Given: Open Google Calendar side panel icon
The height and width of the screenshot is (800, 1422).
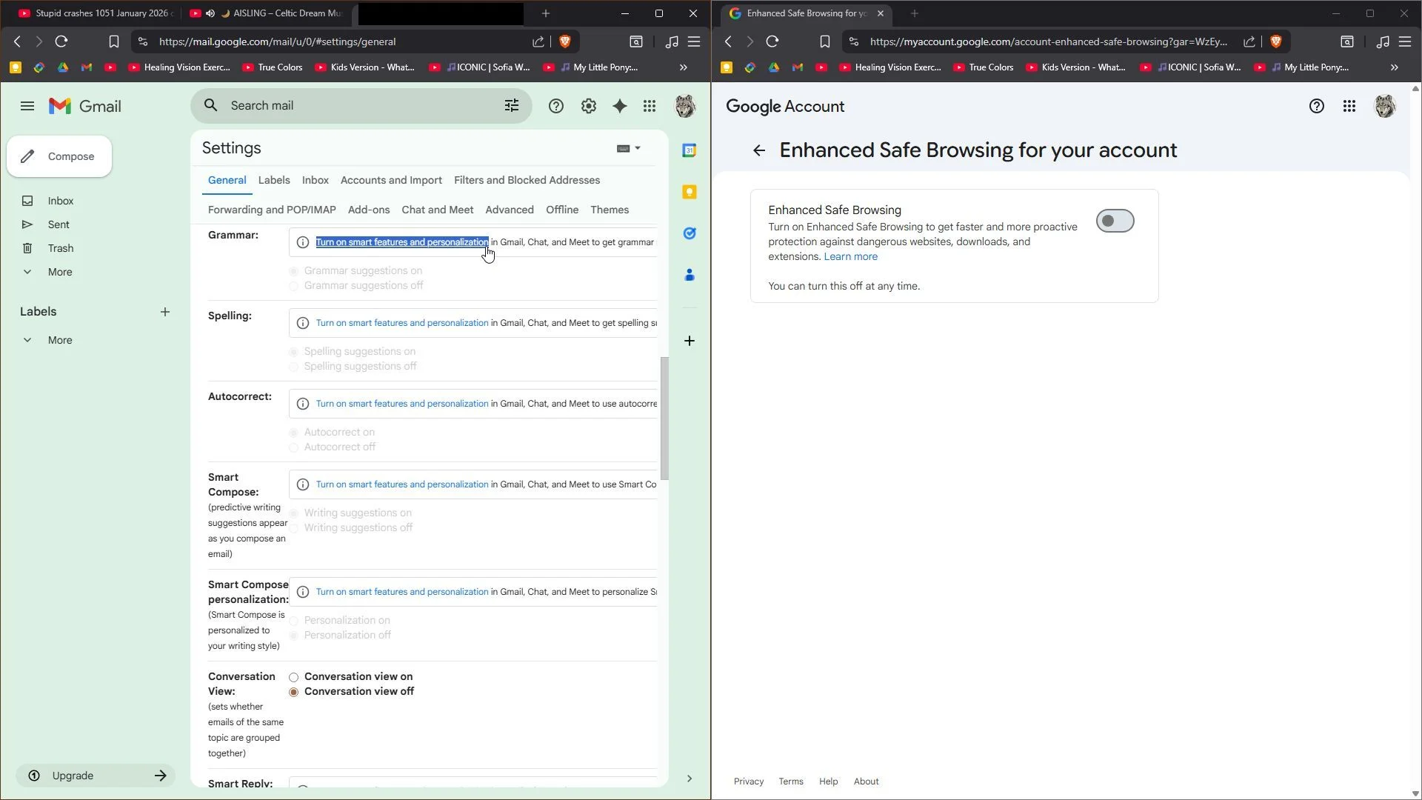Looking at the screenshot, I should coord(690,150).
